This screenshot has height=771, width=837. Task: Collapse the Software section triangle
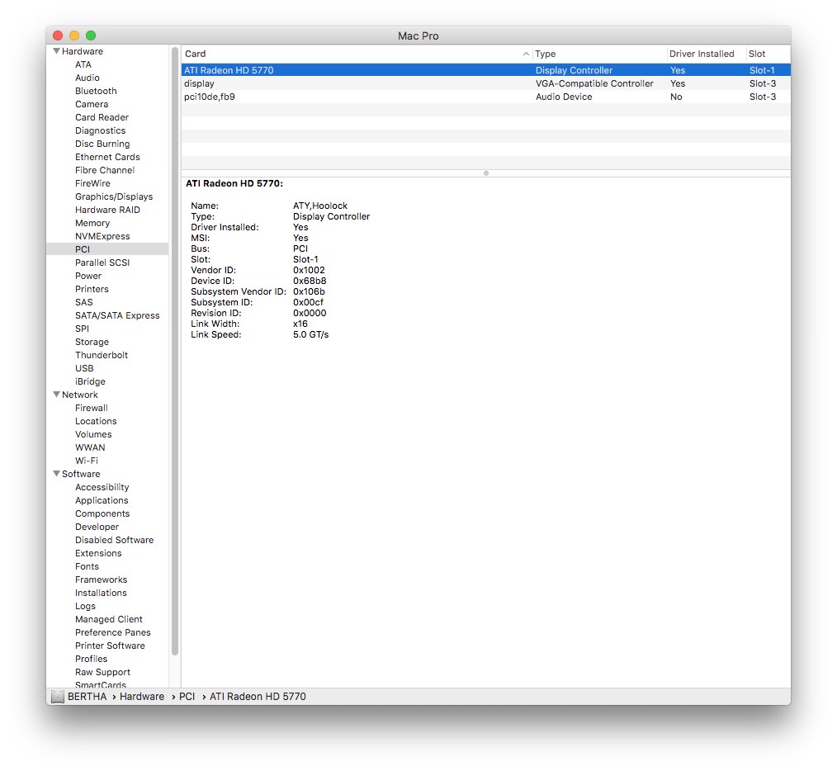pos(56,474)
